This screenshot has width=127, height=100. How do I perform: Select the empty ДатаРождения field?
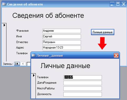(x=83, y=83)
